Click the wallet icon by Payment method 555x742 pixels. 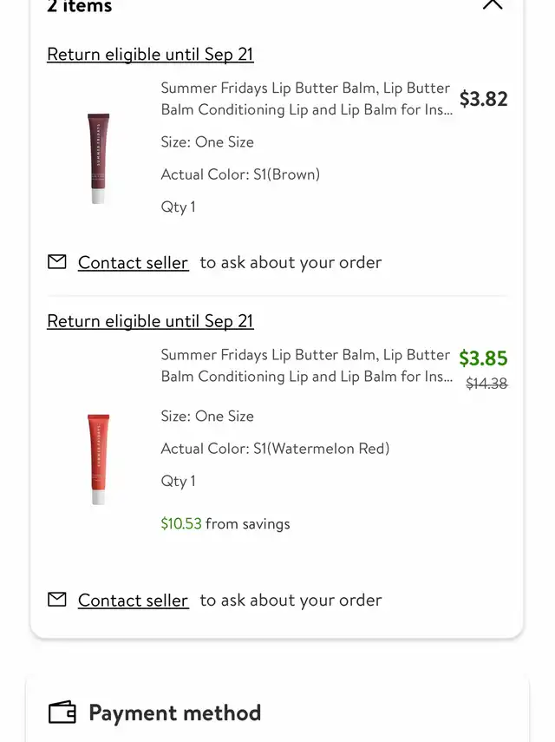coord(62,712)
